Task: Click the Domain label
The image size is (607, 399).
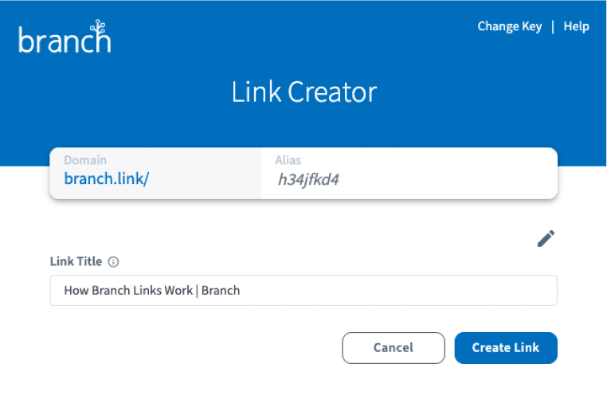Action: tap(85, 160)
